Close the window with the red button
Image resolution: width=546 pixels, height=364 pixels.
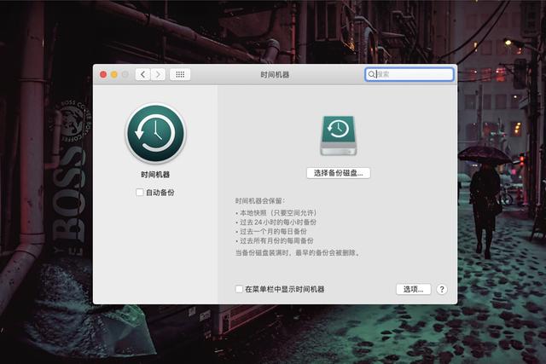click(103, 74)
